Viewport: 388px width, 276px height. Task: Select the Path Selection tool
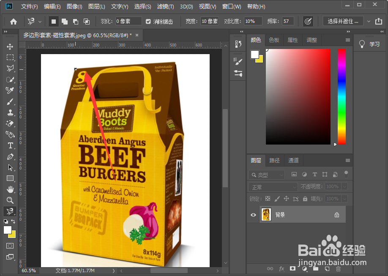coord(10,167)
